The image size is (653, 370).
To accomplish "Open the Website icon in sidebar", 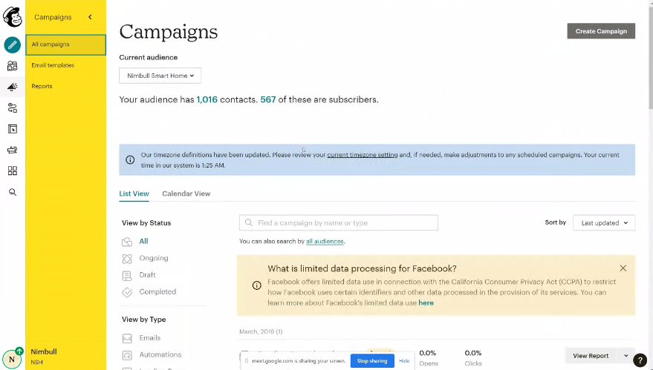I will tap(13, 129).
